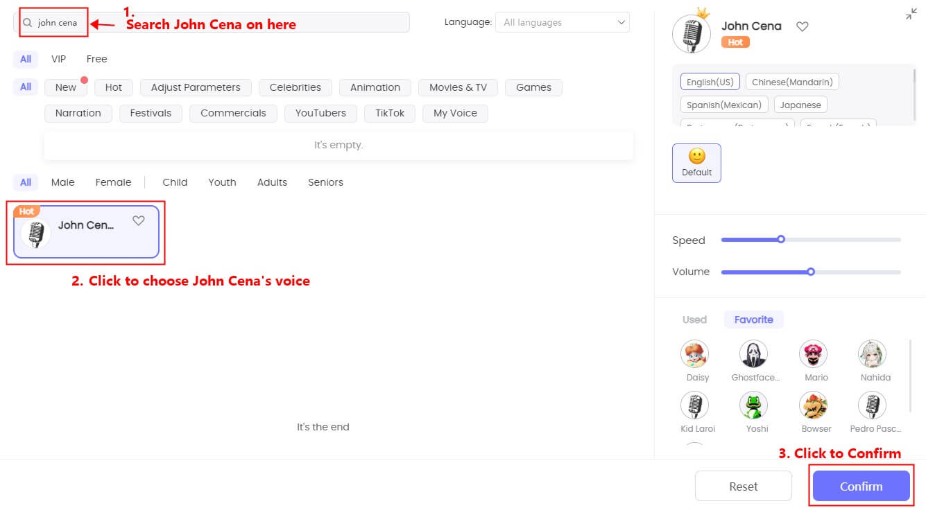This screenshot has height=508, width=926.
Task: Filter by Animation category
Action: 375,87
